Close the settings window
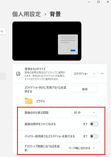Screen dimensions: 111x157 click(108, 2)
